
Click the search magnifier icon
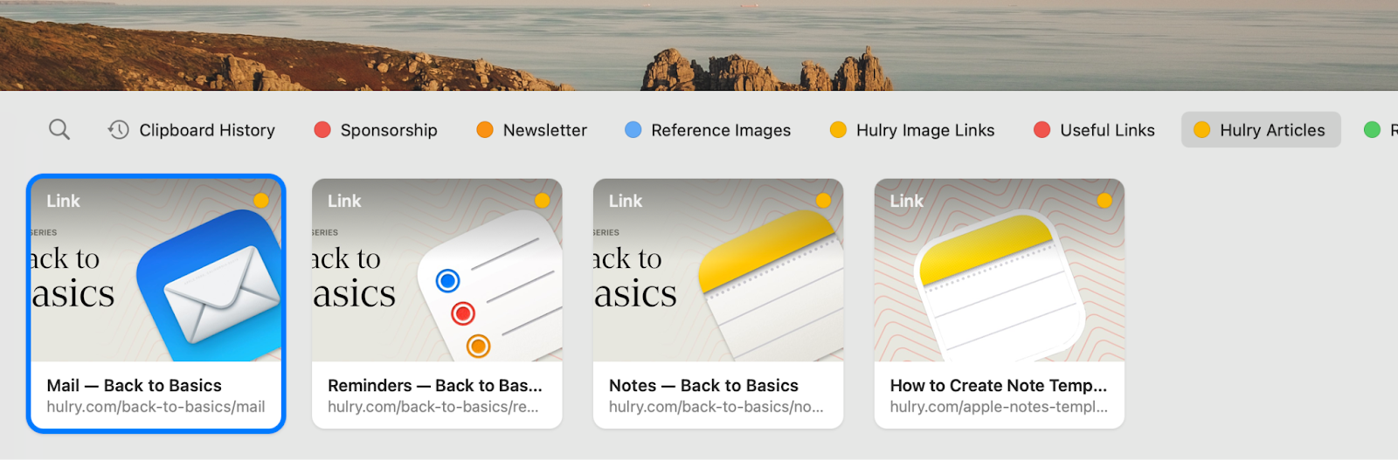click(59, 130)
